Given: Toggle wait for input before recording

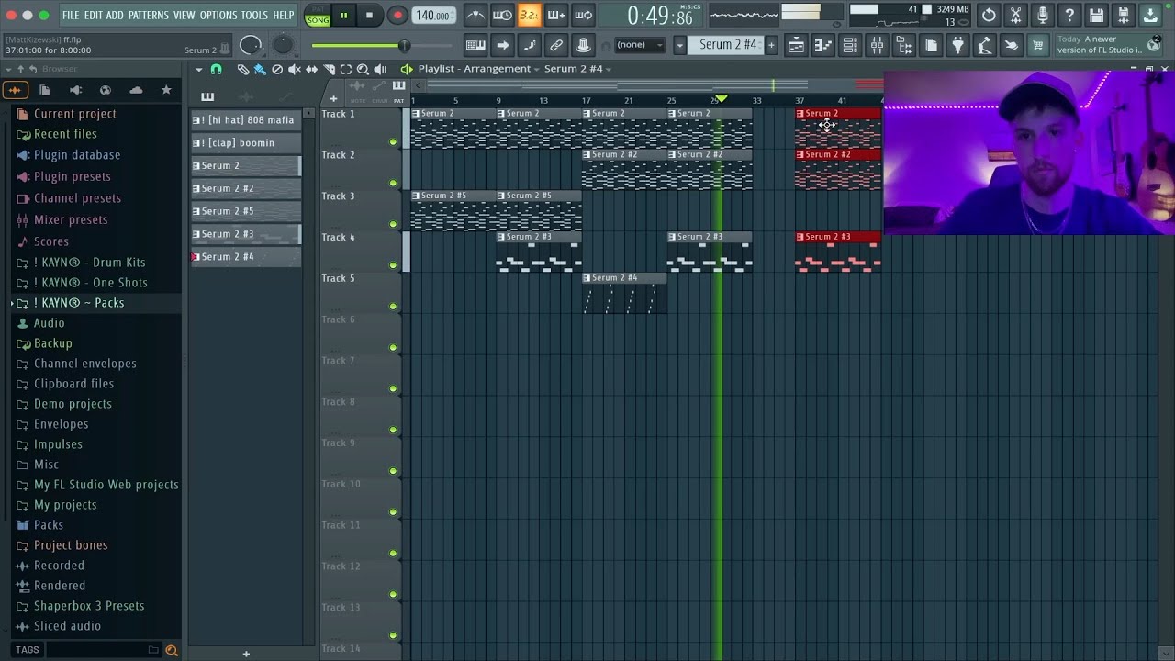Looking at the screenshot, I should click(x=502, y=15).
